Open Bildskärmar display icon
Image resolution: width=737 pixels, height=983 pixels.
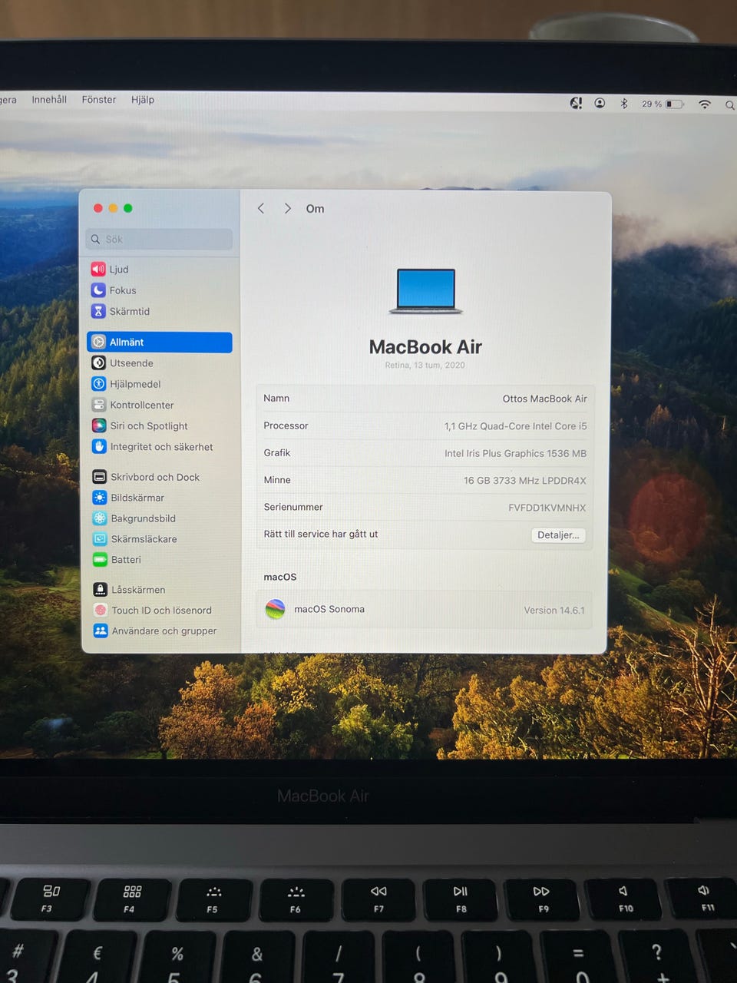tap(100, 498)
